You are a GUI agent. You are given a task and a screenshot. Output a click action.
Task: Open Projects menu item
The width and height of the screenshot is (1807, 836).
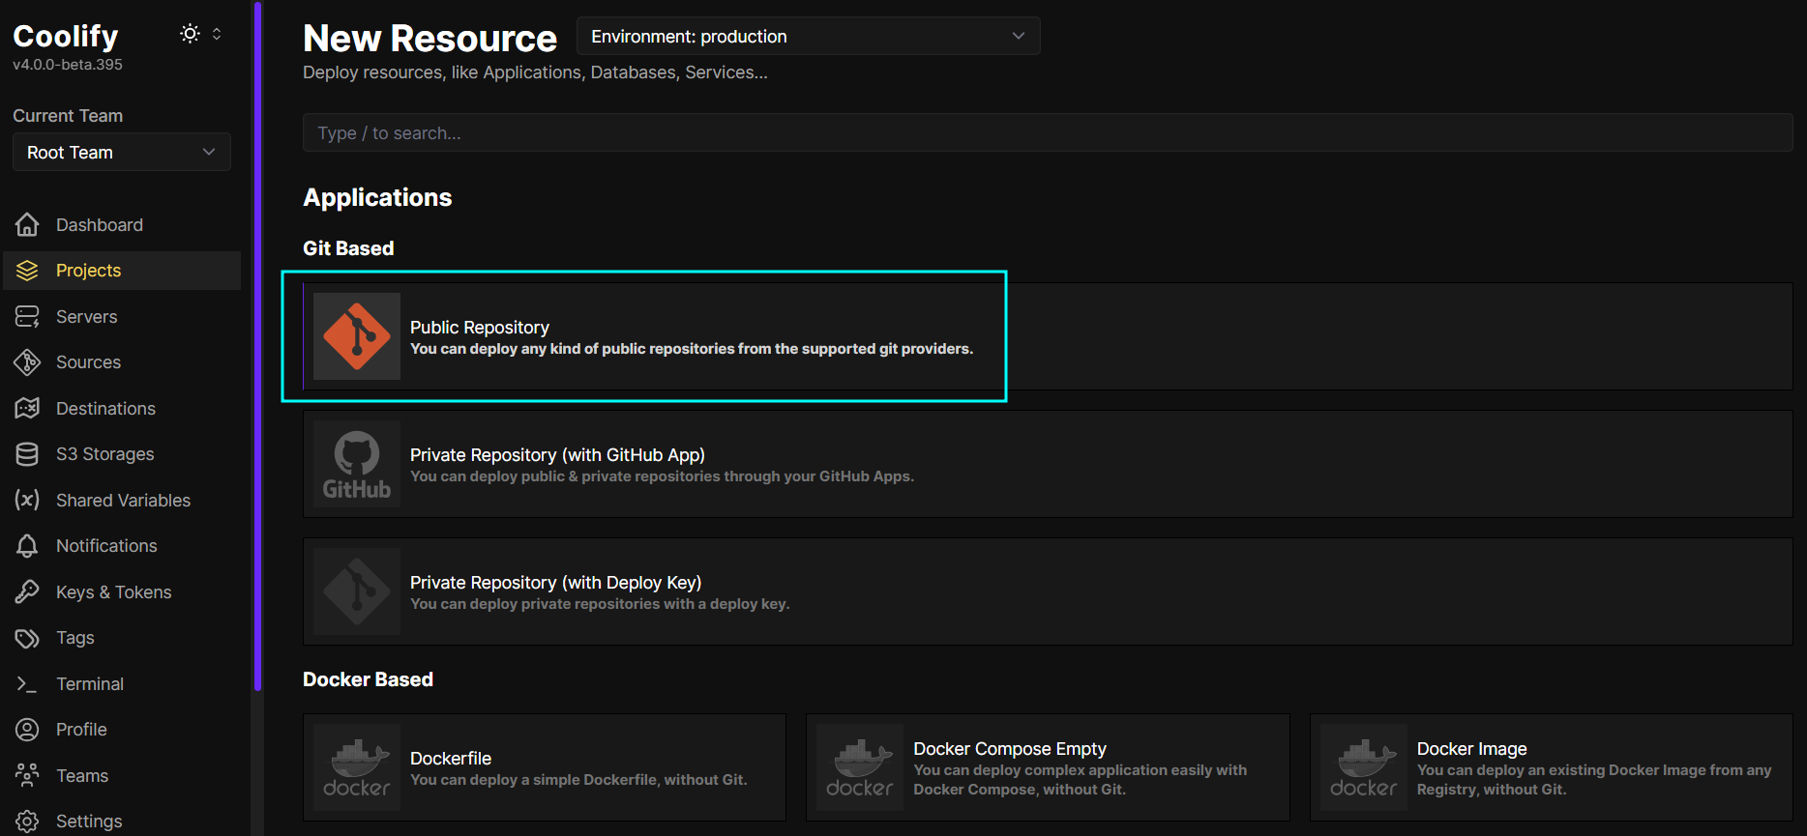click(122, 271)
